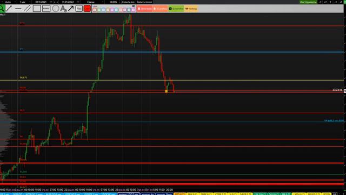Viewport: 346px width, 195px height.
Task: Open the LKOH 6.21 instrument tab
Action: 299,194
